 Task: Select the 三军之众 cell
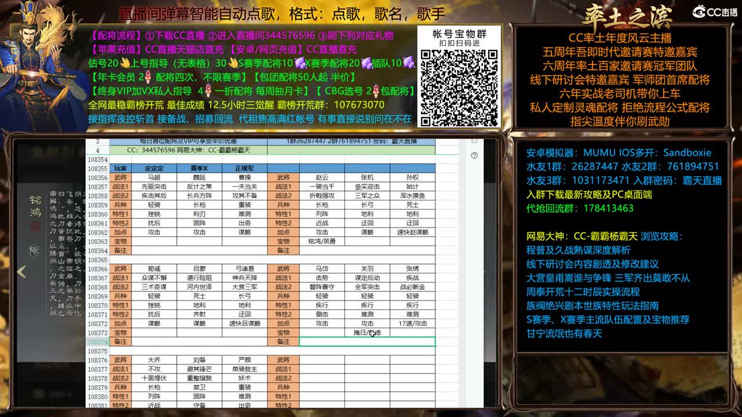click(368, 196)
